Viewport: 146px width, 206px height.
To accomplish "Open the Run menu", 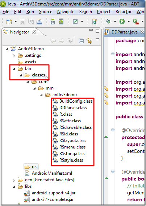I will coord(30,12).
